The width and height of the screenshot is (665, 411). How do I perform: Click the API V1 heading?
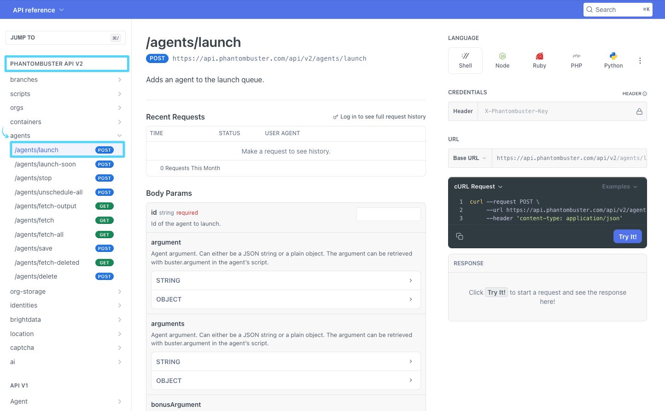pyautogui.click(x=19, y=386)
